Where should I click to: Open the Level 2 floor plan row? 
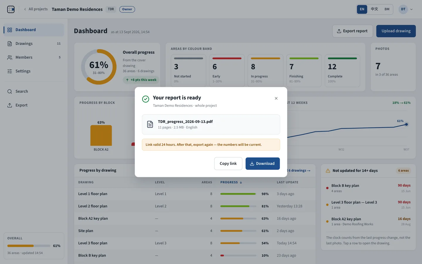point(195,206)
